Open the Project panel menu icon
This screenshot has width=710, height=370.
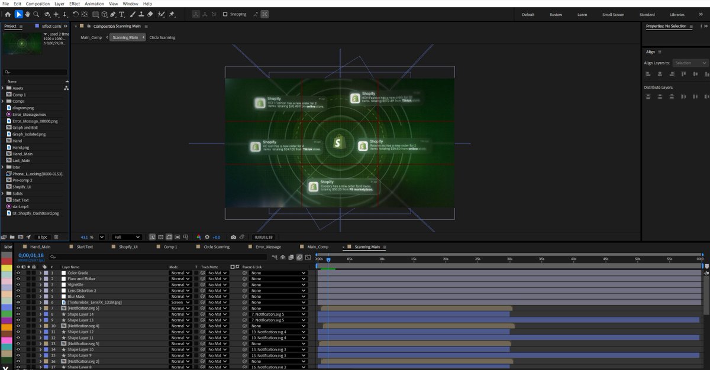pos(21,26)
